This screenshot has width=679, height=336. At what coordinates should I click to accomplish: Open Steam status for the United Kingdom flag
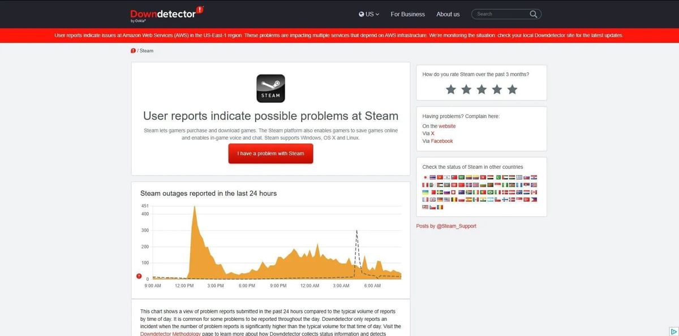pos(432,199)
